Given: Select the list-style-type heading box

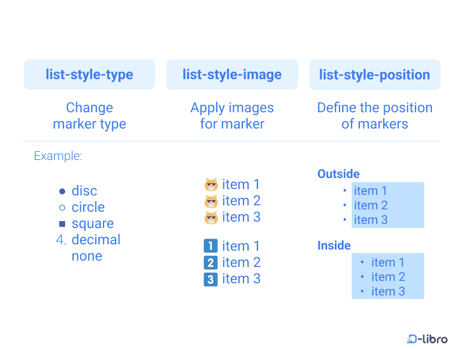Looking at the screenshot, I should (x=90, y=74).
